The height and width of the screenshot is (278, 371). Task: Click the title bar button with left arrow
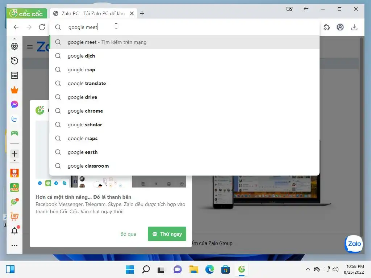point(306,9)
